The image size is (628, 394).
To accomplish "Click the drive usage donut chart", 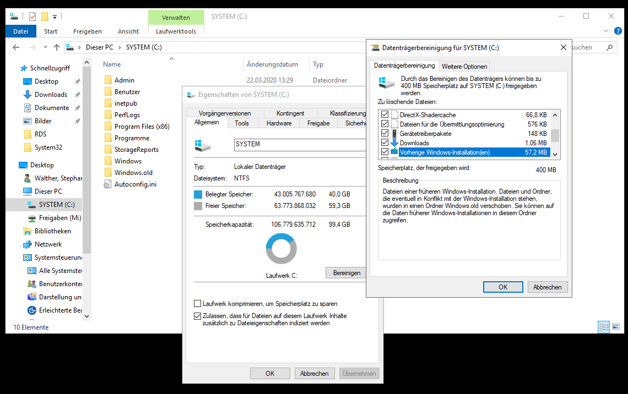I will (281, 248).
